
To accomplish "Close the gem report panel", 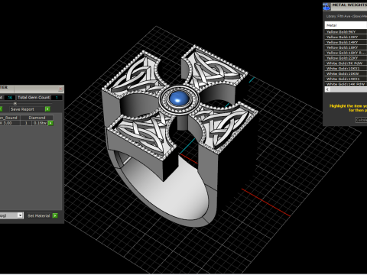I will (60, 89).
